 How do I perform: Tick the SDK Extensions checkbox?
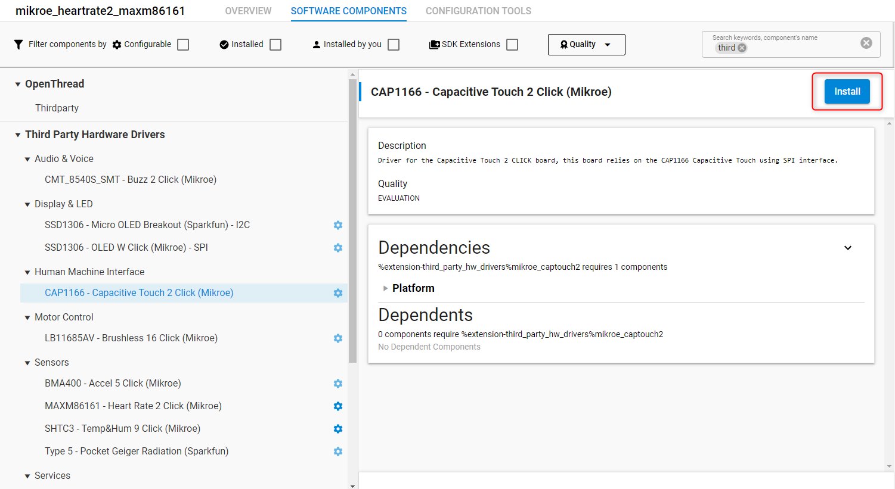[512, 45]
